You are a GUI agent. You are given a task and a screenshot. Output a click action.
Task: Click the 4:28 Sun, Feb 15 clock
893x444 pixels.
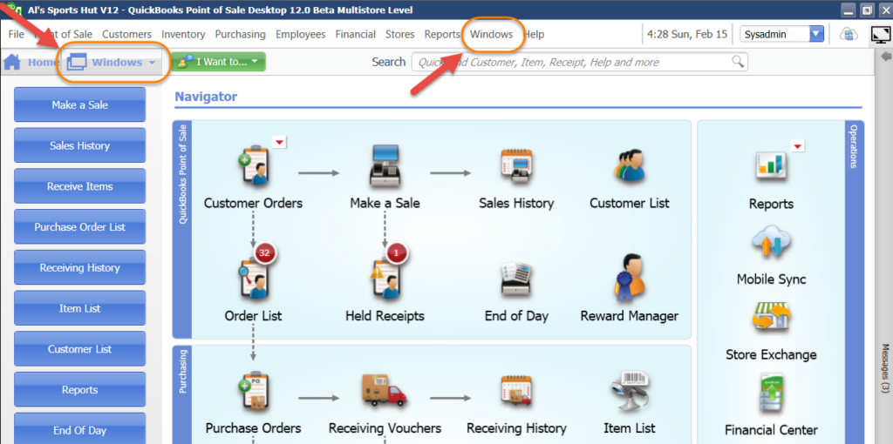[x=687, y=34]
